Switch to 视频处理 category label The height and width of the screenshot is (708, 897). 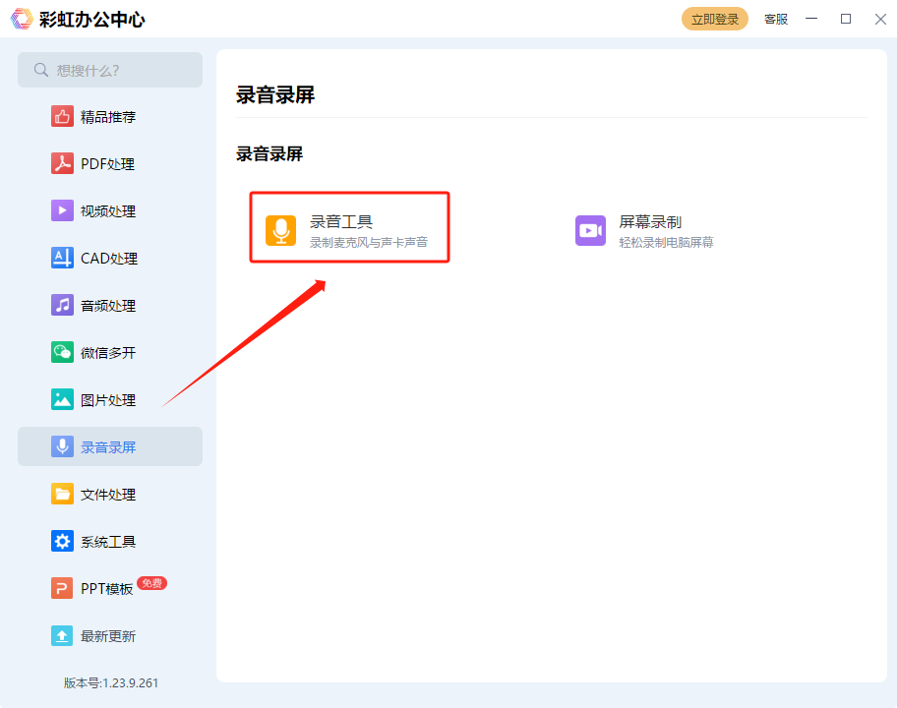(x=108, y=211)
